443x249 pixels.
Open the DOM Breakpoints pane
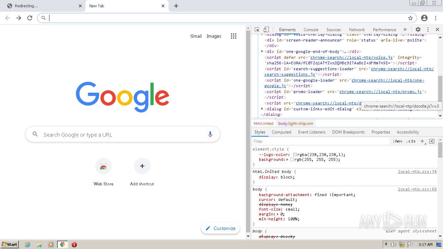pyautogui.click(x=348, y=132)
